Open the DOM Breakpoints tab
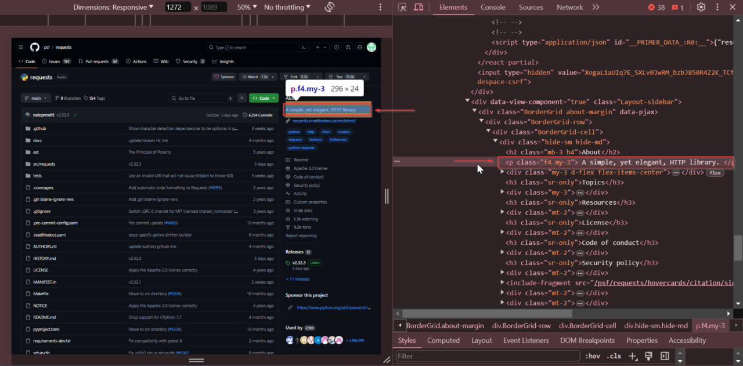 pos(587,340)
